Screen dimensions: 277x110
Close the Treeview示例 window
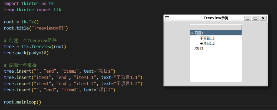click(x=263, y=18)
